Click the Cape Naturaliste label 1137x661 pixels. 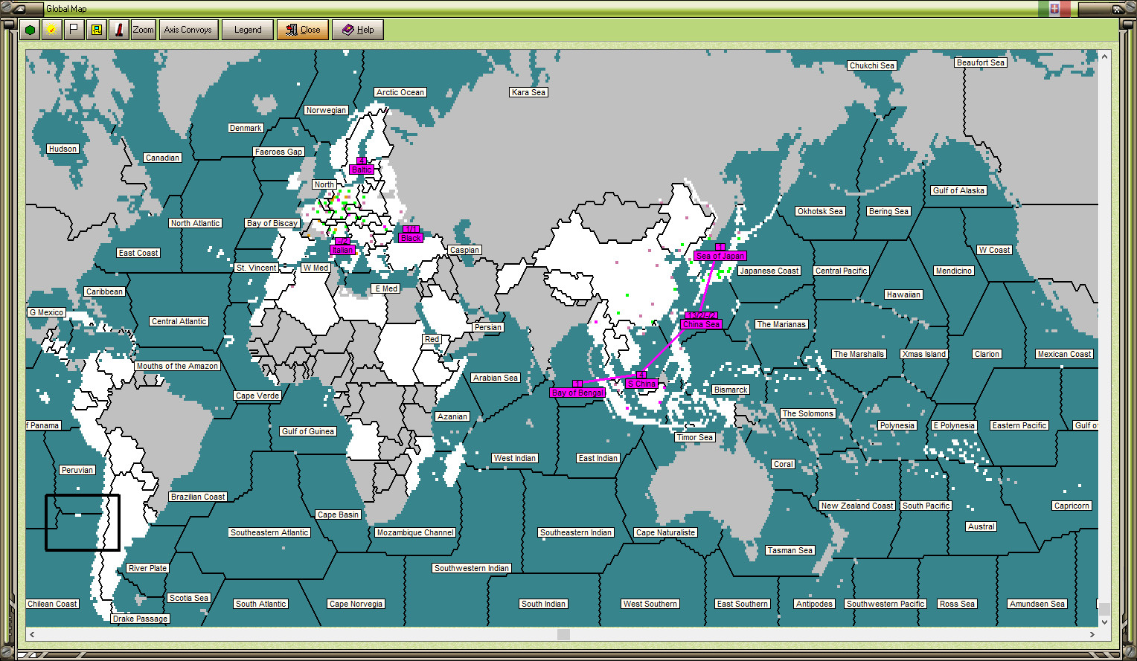point(666,532)
